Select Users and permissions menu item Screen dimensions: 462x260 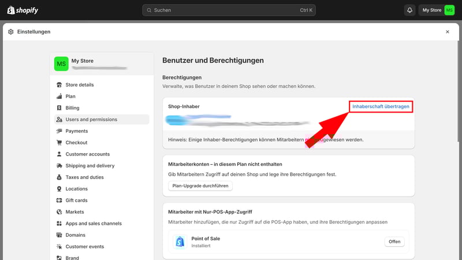[x=91, y=120]
